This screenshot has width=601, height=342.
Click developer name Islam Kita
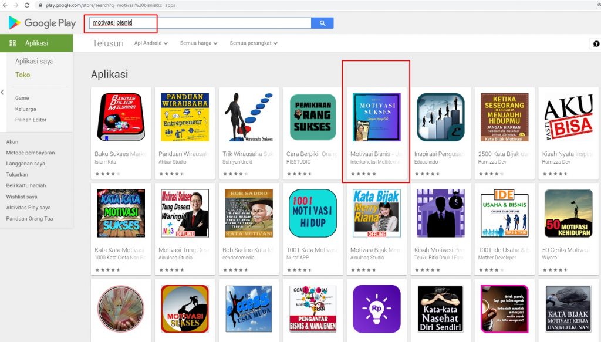point(106,162)
